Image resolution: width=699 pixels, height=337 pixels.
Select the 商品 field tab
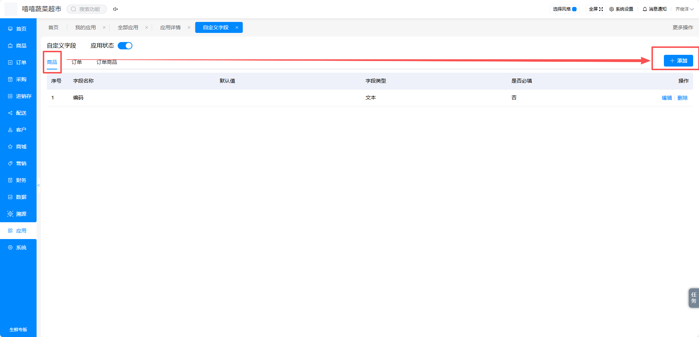click(52, 62)
